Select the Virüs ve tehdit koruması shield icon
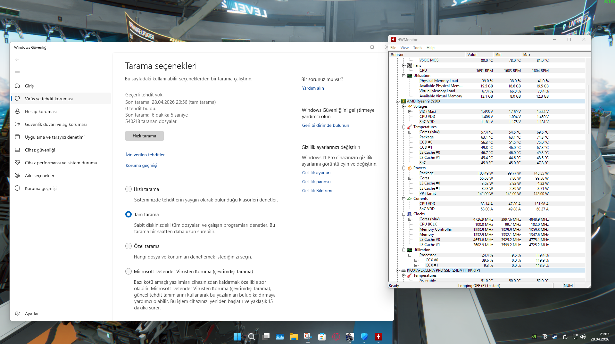Screen dimensions: 615x344 coord(17,98)
